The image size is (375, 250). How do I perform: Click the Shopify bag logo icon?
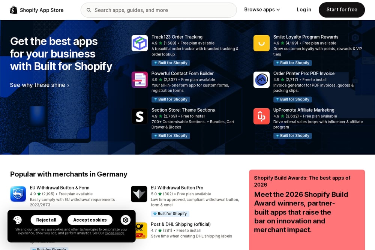(13, 10)
